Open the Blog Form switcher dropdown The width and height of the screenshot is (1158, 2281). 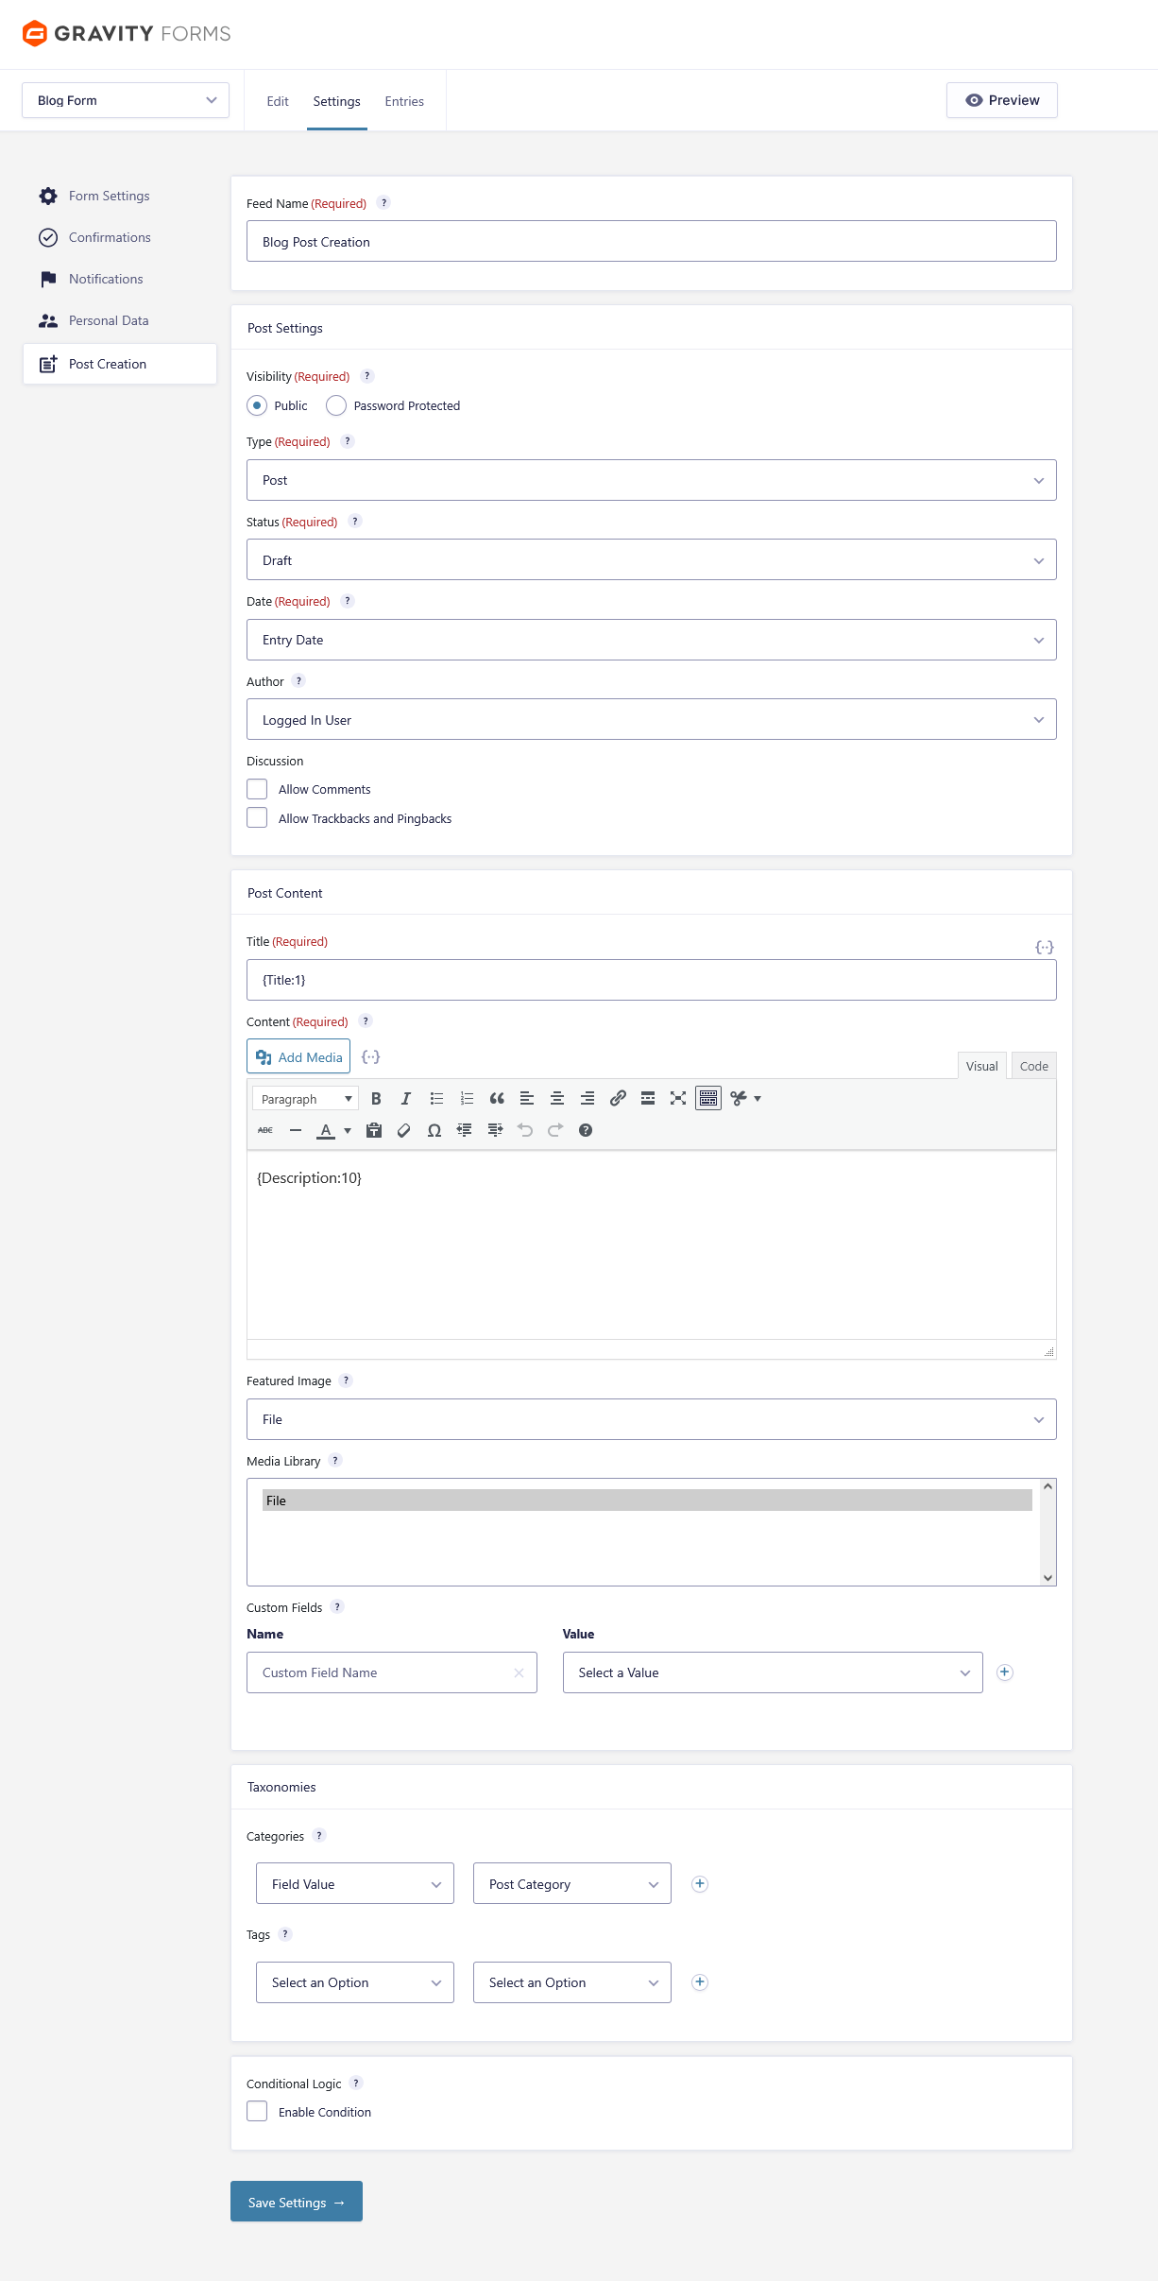126,100
